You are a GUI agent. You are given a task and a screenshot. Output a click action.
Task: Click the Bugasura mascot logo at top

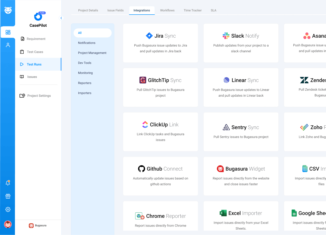point(8,11)
